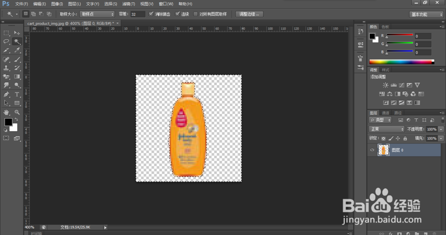The image size is (446, 235).
Task: Select the Pen tool
Action: coord(6,94)
